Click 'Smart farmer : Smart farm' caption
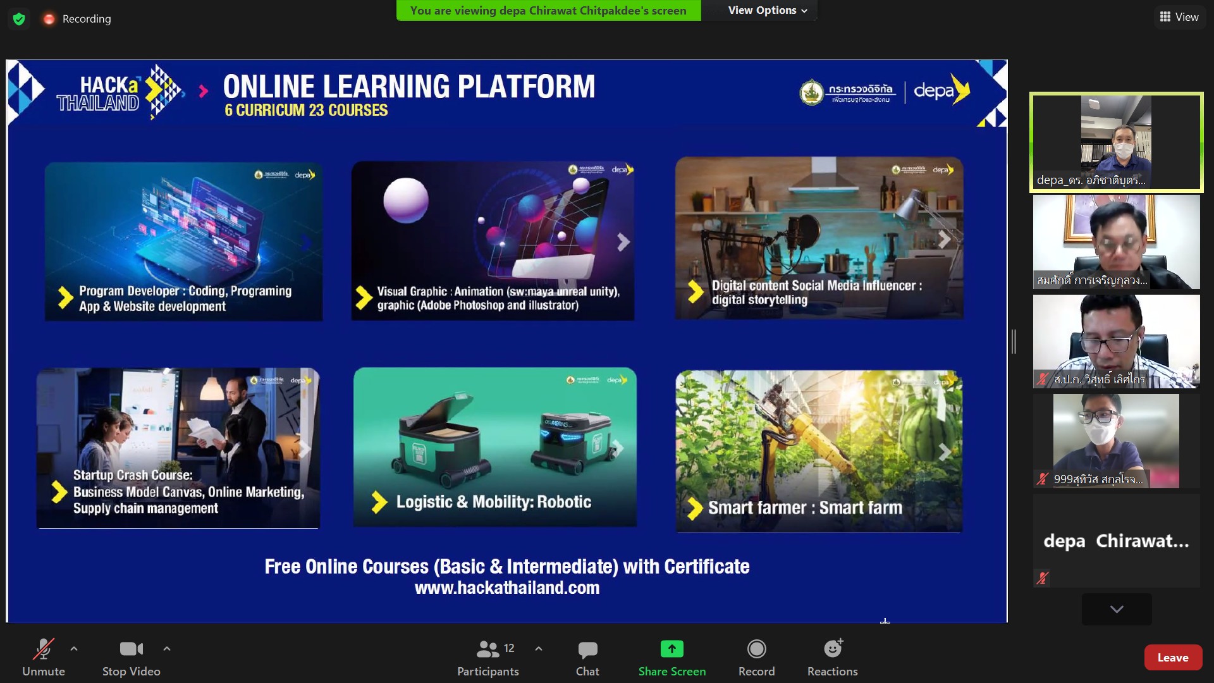This screenshot has width=1214, height=683. click(x=805, y=508)
